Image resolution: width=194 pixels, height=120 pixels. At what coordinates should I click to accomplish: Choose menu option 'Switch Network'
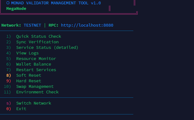(x=34, y=103)
